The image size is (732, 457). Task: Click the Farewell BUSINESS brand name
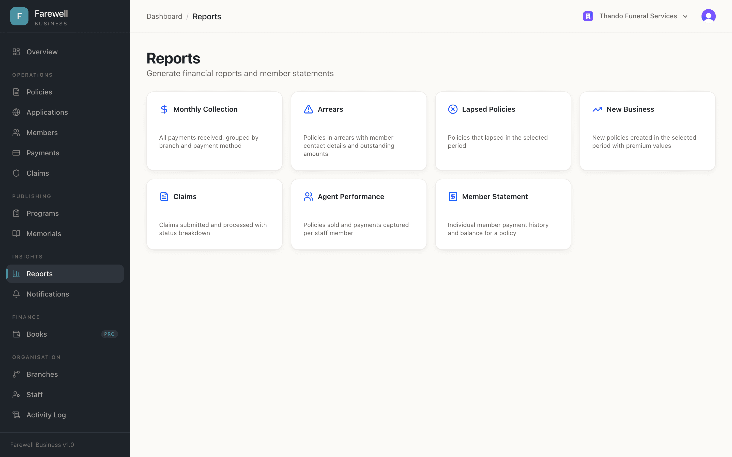pos(51,17)
